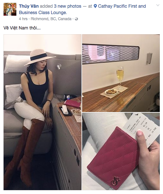Open the '3 new photos' link

click(68, 6)
